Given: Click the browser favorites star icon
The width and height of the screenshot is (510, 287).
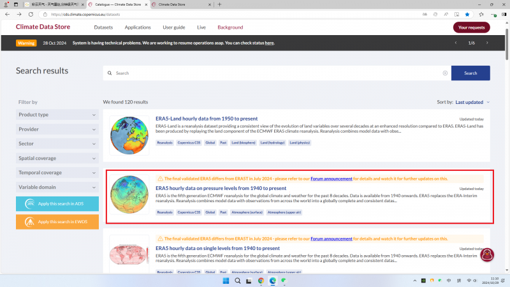Looking at the screenshot, I should [x=467, y=13].
